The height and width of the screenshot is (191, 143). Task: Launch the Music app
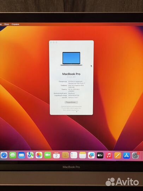(109, 155)
